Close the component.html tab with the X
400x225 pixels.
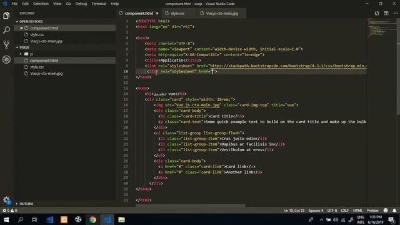(157, 13)
